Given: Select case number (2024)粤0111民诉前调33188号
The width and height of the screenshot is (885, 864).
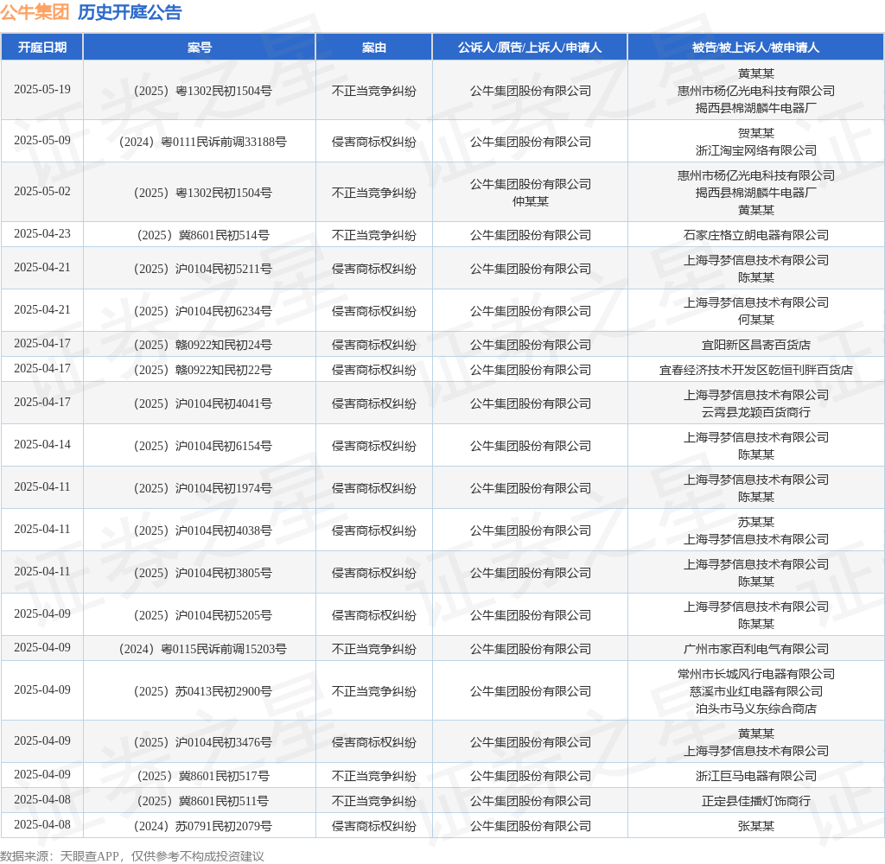Looking at the screenshot, I should (x=202, y=142).
